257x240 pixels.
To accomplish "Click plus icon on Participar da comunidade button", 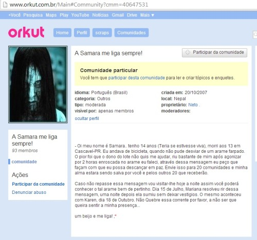I will tap(188, 52).
